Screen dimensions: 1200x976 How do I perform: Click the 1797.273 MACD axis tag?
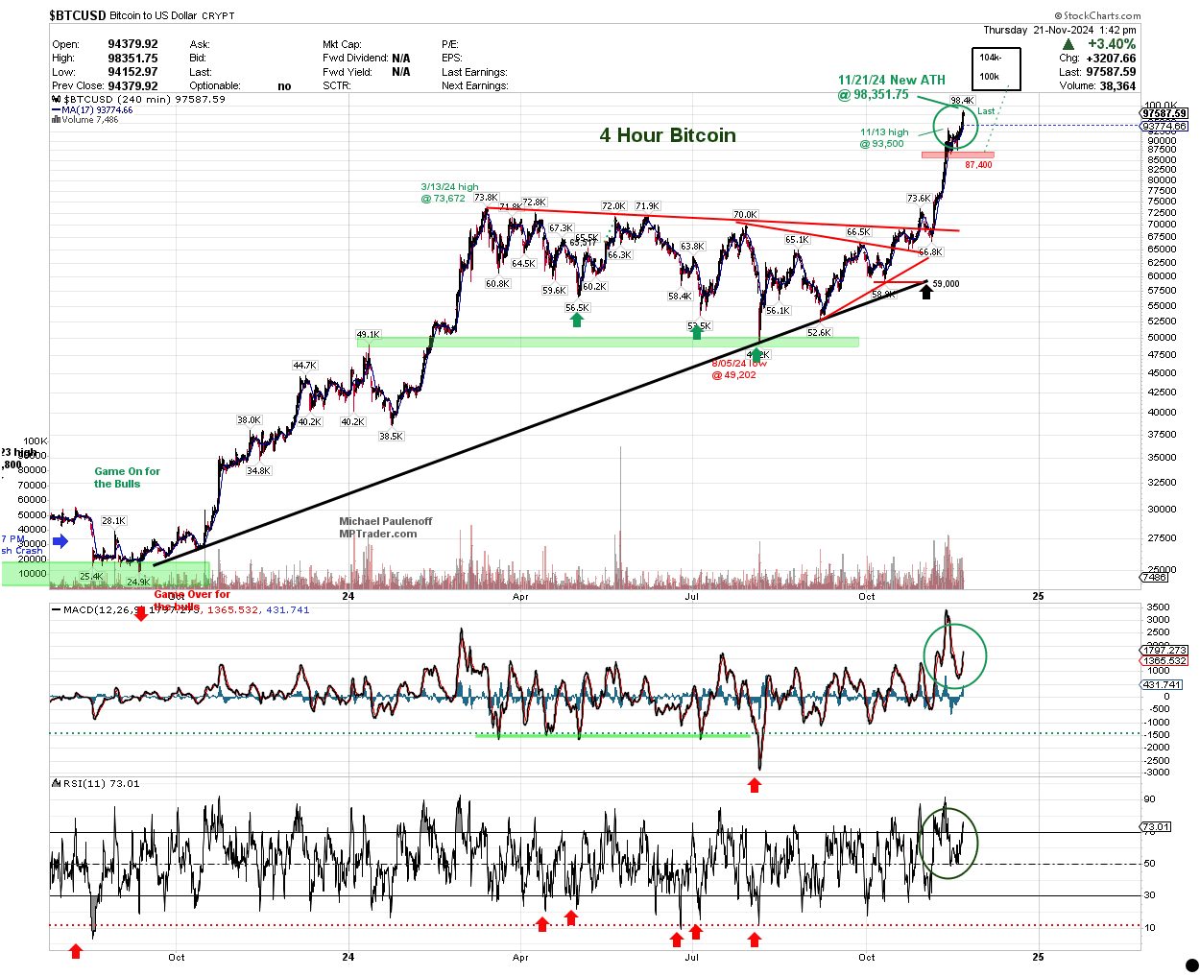1165,650
